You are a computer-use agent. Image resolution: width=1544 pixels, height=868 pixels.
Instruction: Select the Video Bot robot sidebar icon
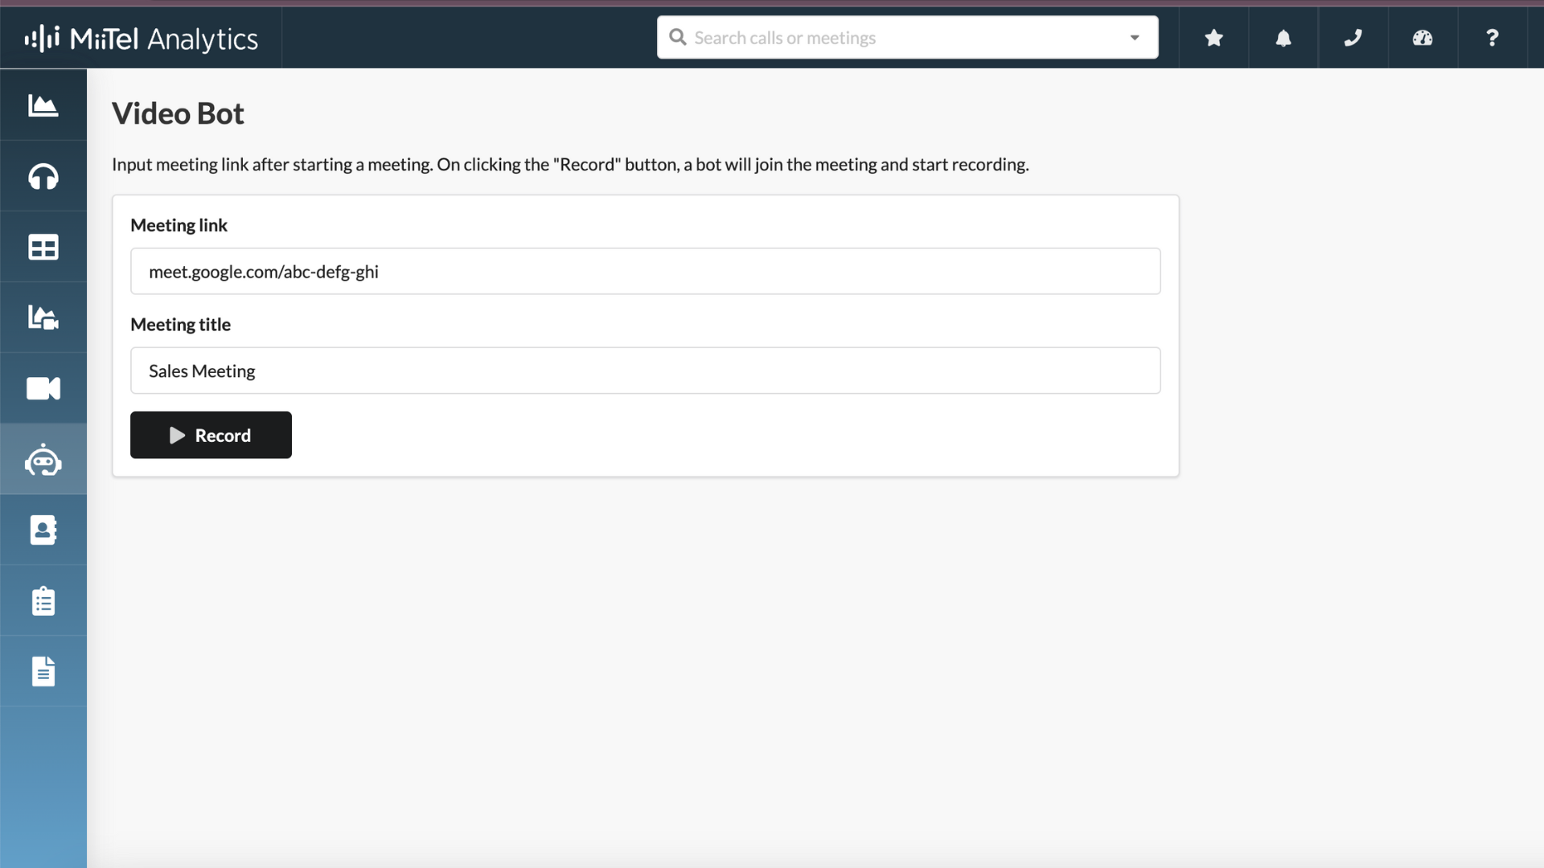[43, 460]
